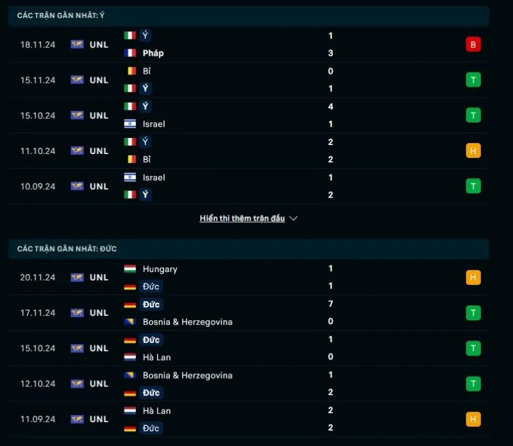Click the Hiển thị thêm trận đấu link
The image size is (513, 446).
242,218
